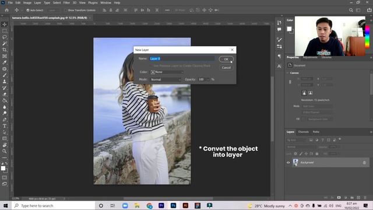Switch to the Paths tab
This screenshot has width=373, height=210.
click(x=316, y=132)
